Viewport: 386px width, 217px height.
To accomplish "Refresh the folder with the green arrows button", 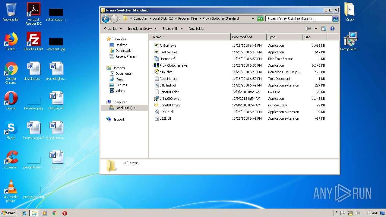I will pos(260,19).
